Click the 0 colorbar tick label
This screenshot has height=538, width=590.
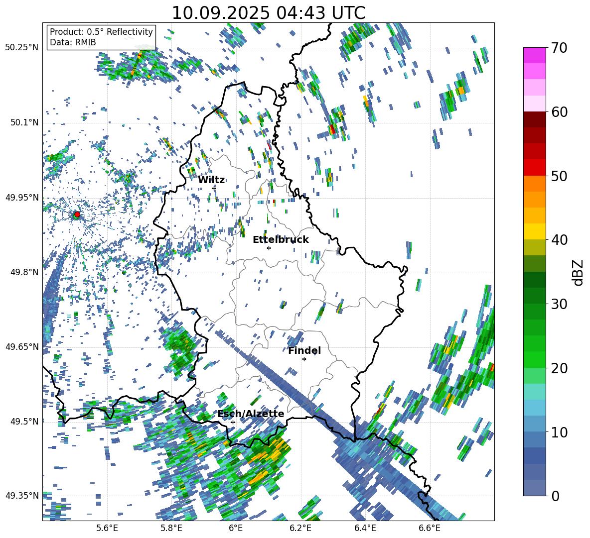pos(556,496)
